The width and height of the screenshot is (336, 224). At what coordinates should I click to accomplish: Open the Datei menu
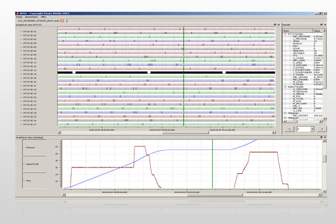pos(19,17)
